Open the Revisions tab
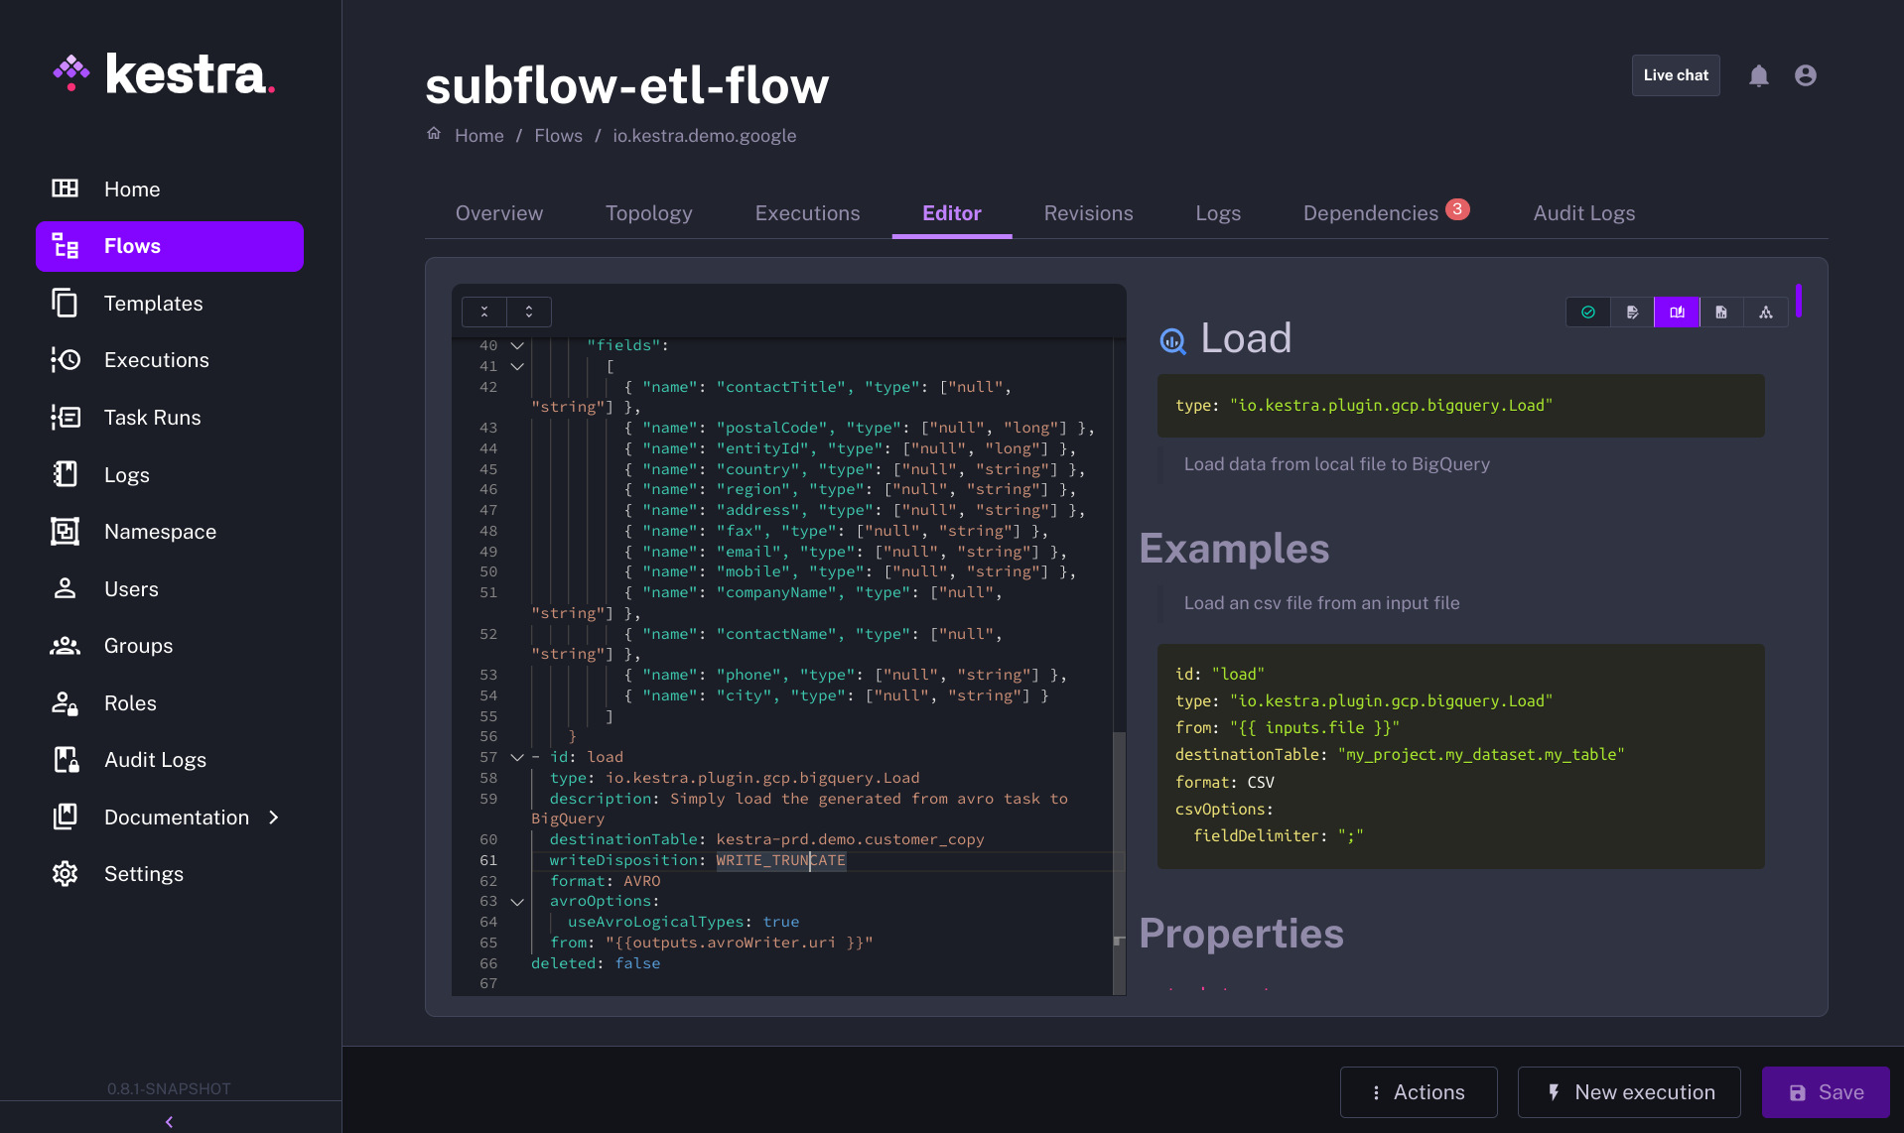This screenshot has height=1133, width=1904. [x=1088, y=213]
